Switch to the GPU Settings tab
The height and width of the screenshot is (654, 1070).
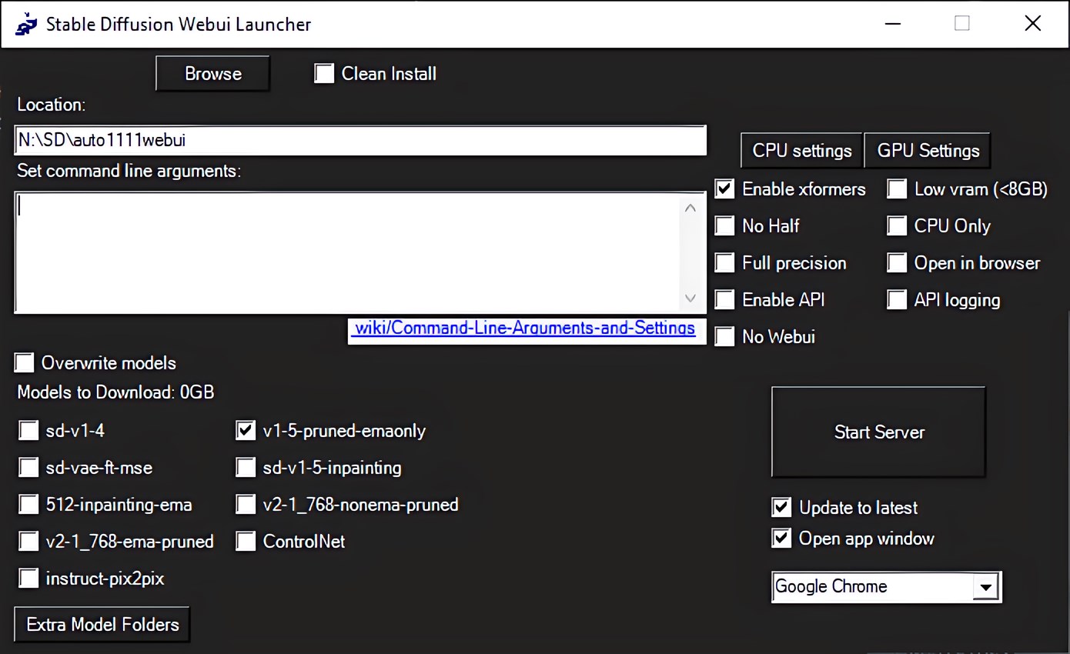click(928, 151)
